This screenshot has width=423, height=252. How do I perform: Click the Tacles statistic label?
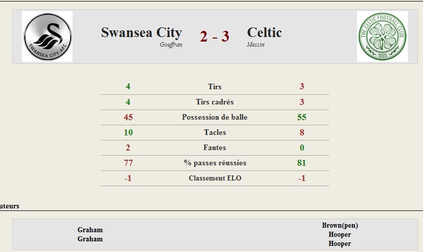coord(215,132)
